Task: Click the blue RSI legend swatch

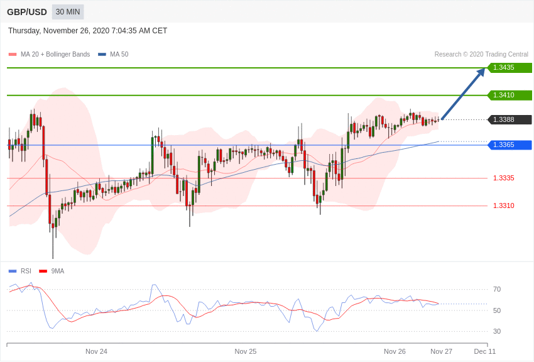Action: point(13,271)
